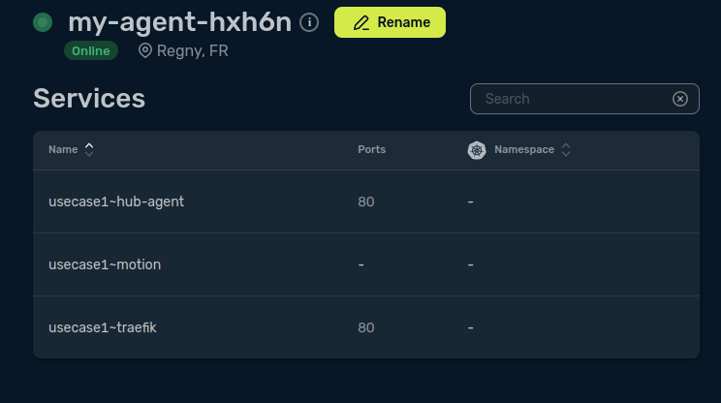Screen dimensions: 721x403
Task: Click the green agent status dot
Action: [x=43, y=22]
